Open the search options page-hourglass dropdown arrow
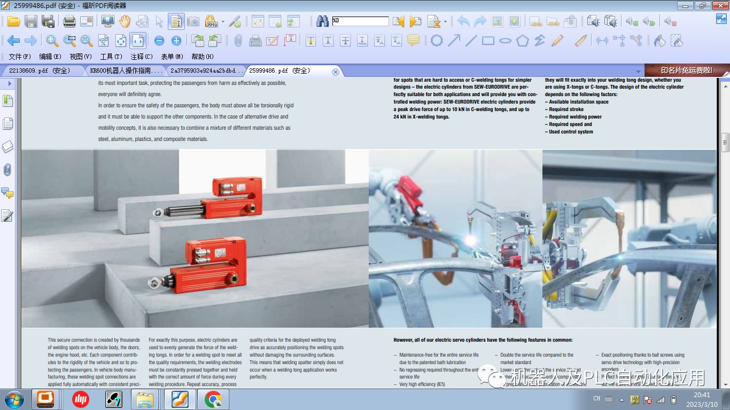The width and height of the screenshot is (730, 410). (x=445, y=22)
